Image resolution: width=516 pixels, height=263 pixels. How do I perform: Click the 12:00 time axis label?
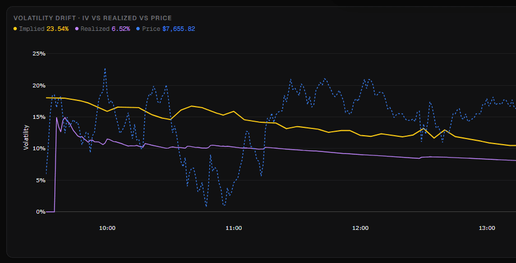click(360, 228)
